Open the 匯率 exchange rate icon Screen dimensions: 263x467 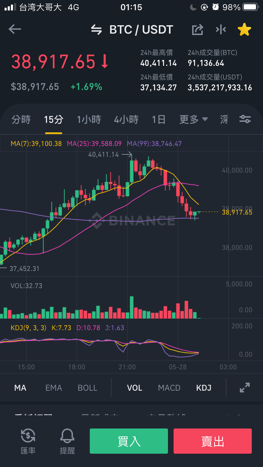28,441
